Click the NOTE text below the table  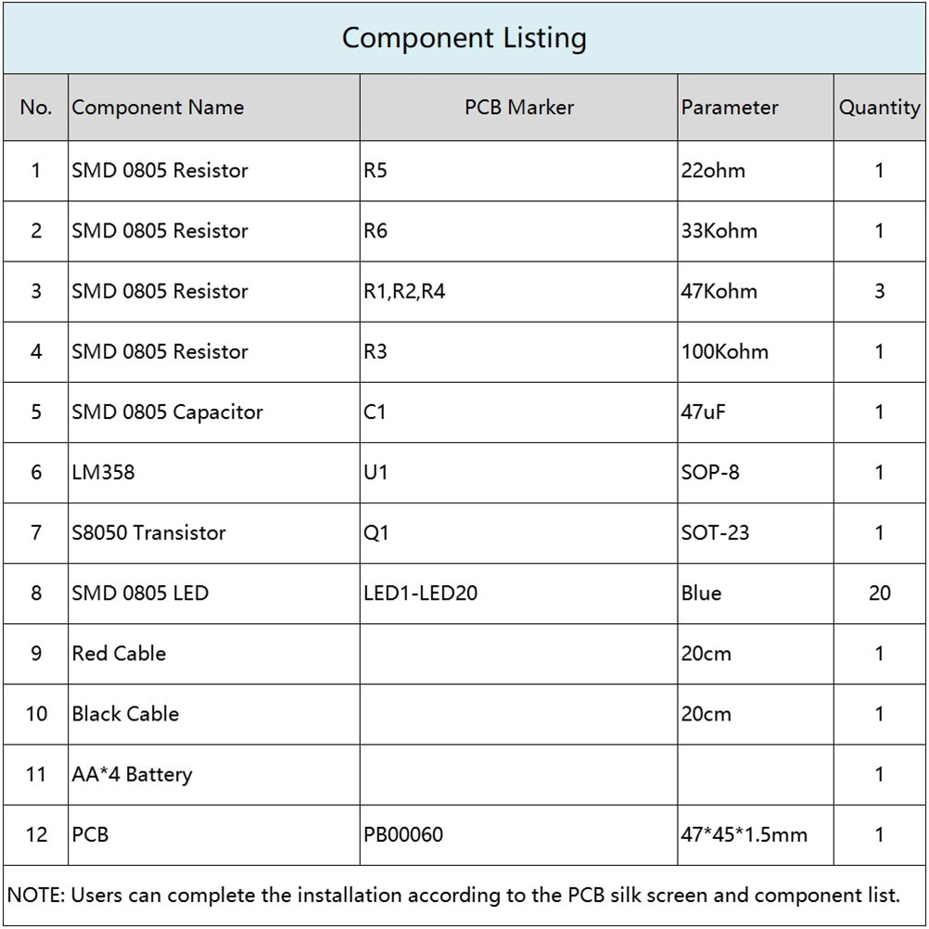(453, 896)
